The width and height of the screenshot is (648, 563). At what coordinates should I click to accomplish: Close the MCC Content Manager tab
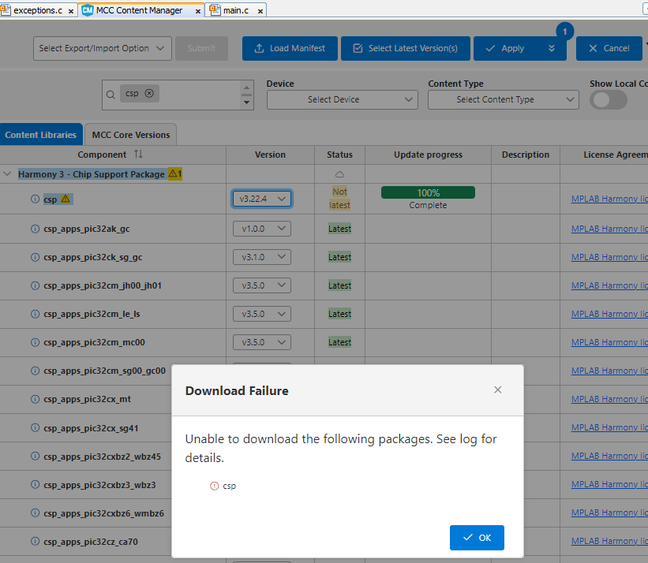coord(198,11)
